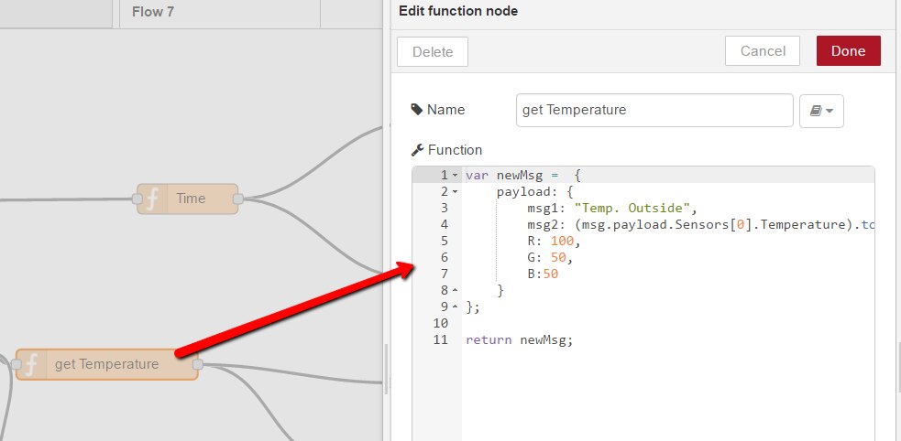
Task: Select the Time function node
Action: 187,199
